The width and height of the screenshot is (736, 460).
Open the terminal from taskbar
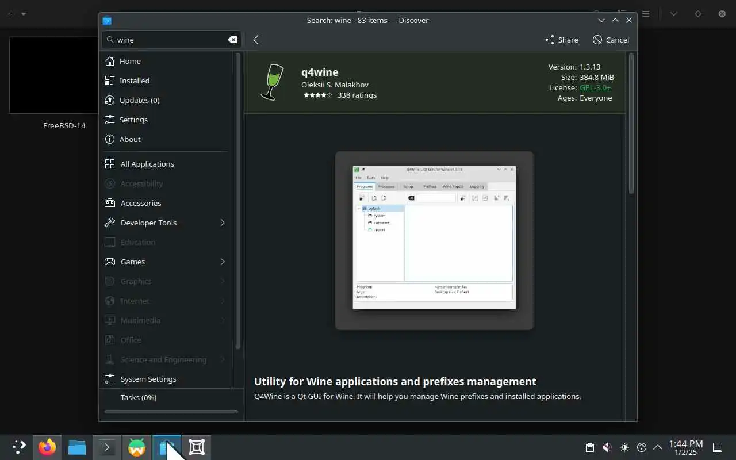(107, 447)
